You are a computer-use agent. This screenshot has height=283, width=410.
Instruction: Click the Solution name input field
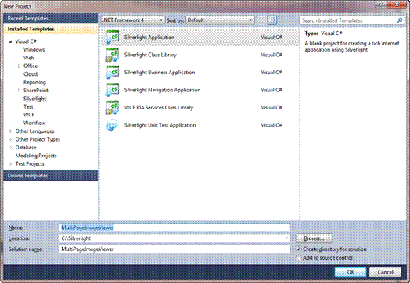[x=174, y=249]
